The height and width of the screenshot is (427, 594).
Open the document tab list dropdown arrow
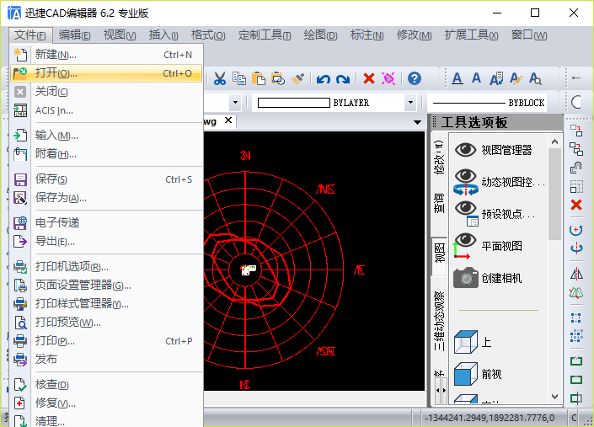pos(417,122)
